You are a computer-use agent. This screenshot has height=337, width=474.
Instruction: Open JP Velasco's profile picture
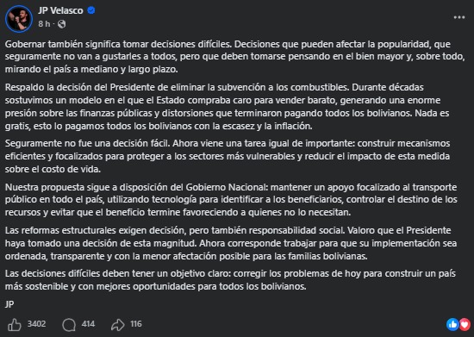(19, 19)
